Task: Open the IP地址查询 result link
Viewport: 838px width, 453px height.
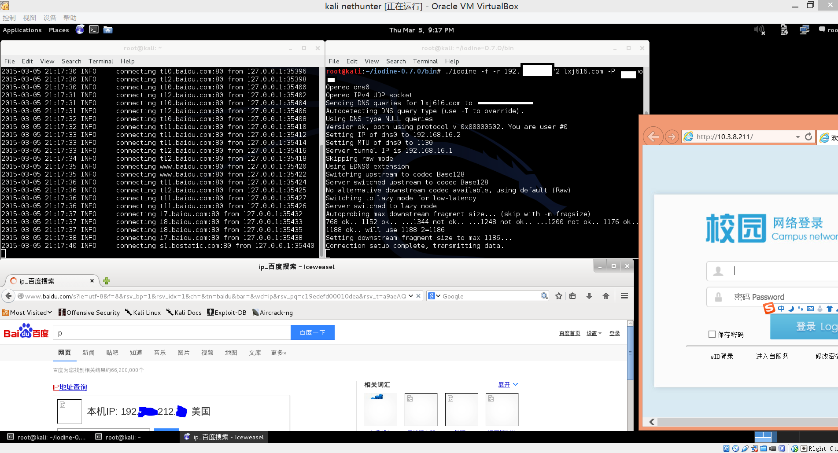Action: click(70, 387)
